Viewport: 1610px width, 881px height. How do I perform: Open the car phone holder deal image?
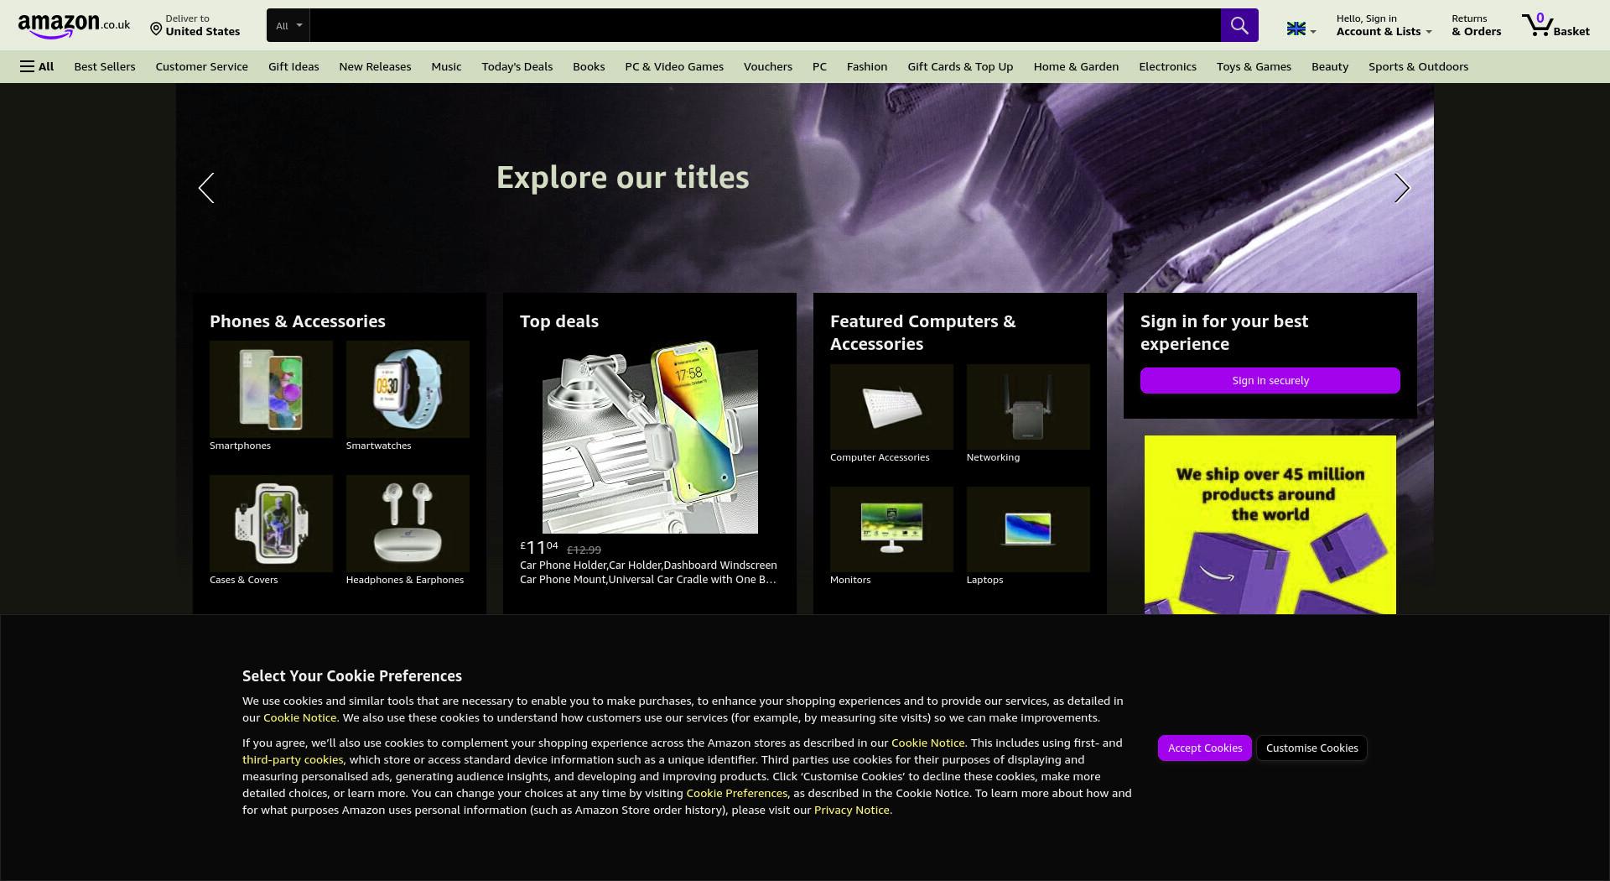pos(650,437)
